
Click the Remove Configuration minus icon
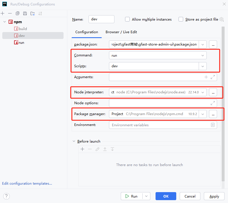click(x=10, y=13)
